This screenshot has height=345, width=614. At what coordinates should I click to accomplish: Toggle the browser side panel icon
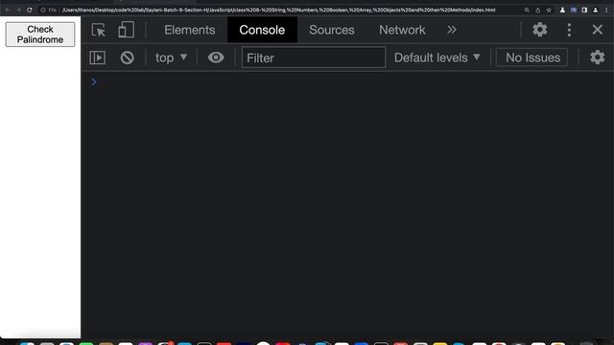(x=584, y=11)
